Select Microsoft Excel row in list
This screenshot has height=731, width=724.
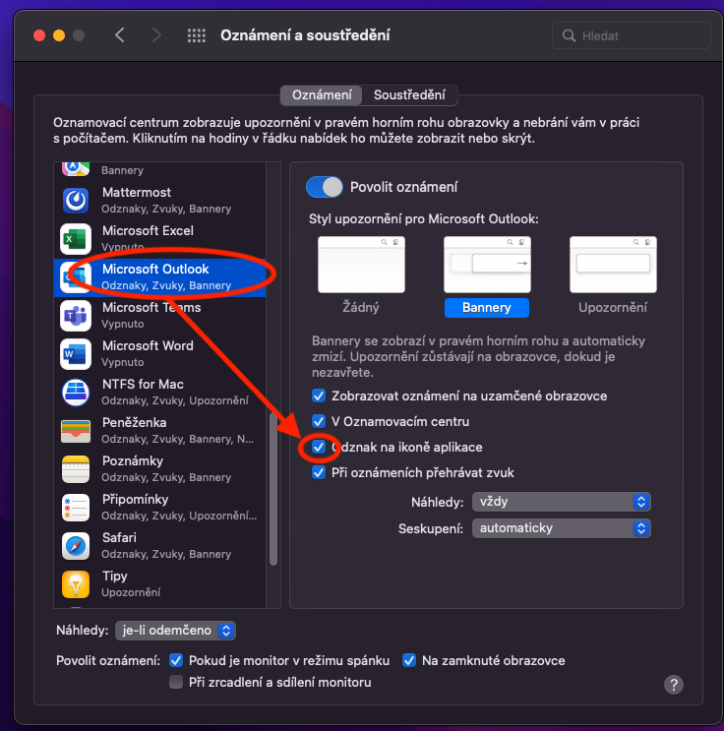(160, 239)
